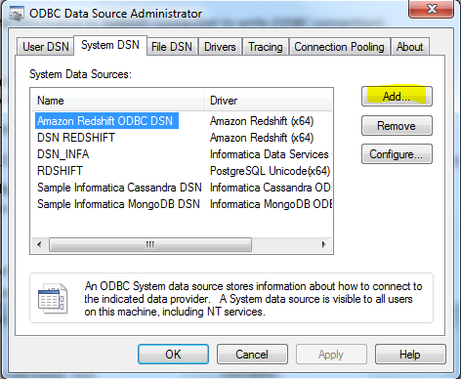Screen dimensions: 461x379
Task: Click the horizontal scrollbar thumb
Action: coord(150,244)
